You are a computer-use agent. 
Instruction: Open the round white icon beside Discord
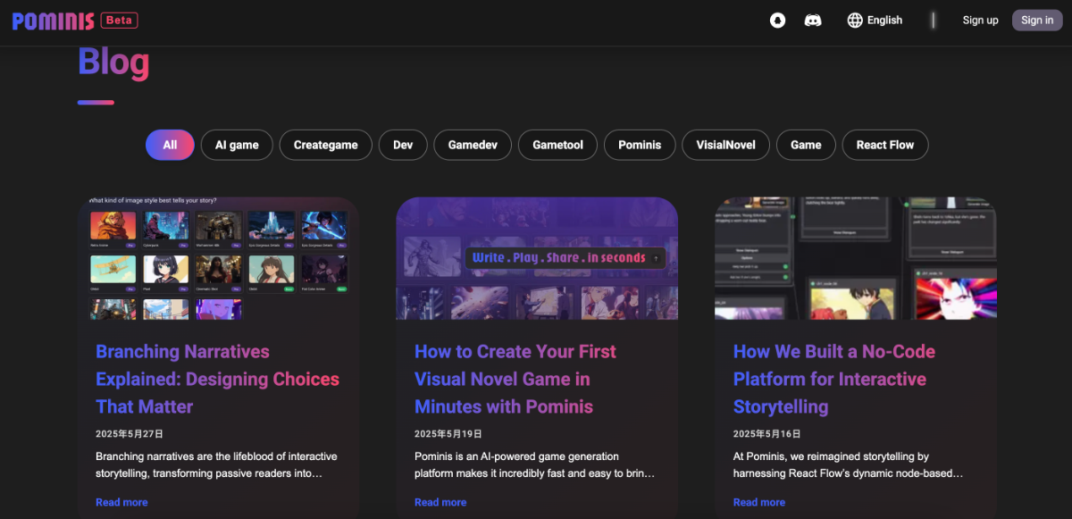[x=778, y=21]
